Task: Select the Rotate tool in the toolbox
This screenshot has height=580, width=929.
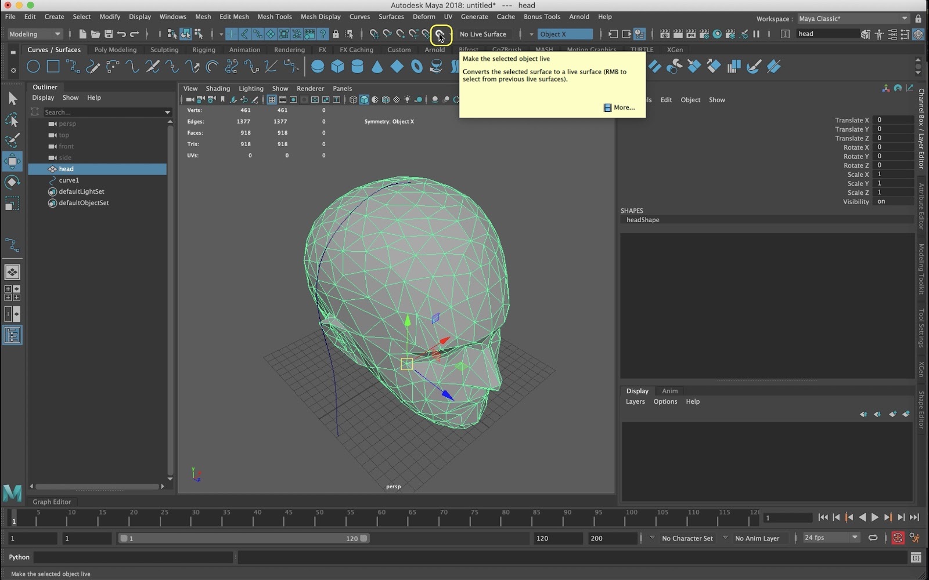Action: pos(12,183)
